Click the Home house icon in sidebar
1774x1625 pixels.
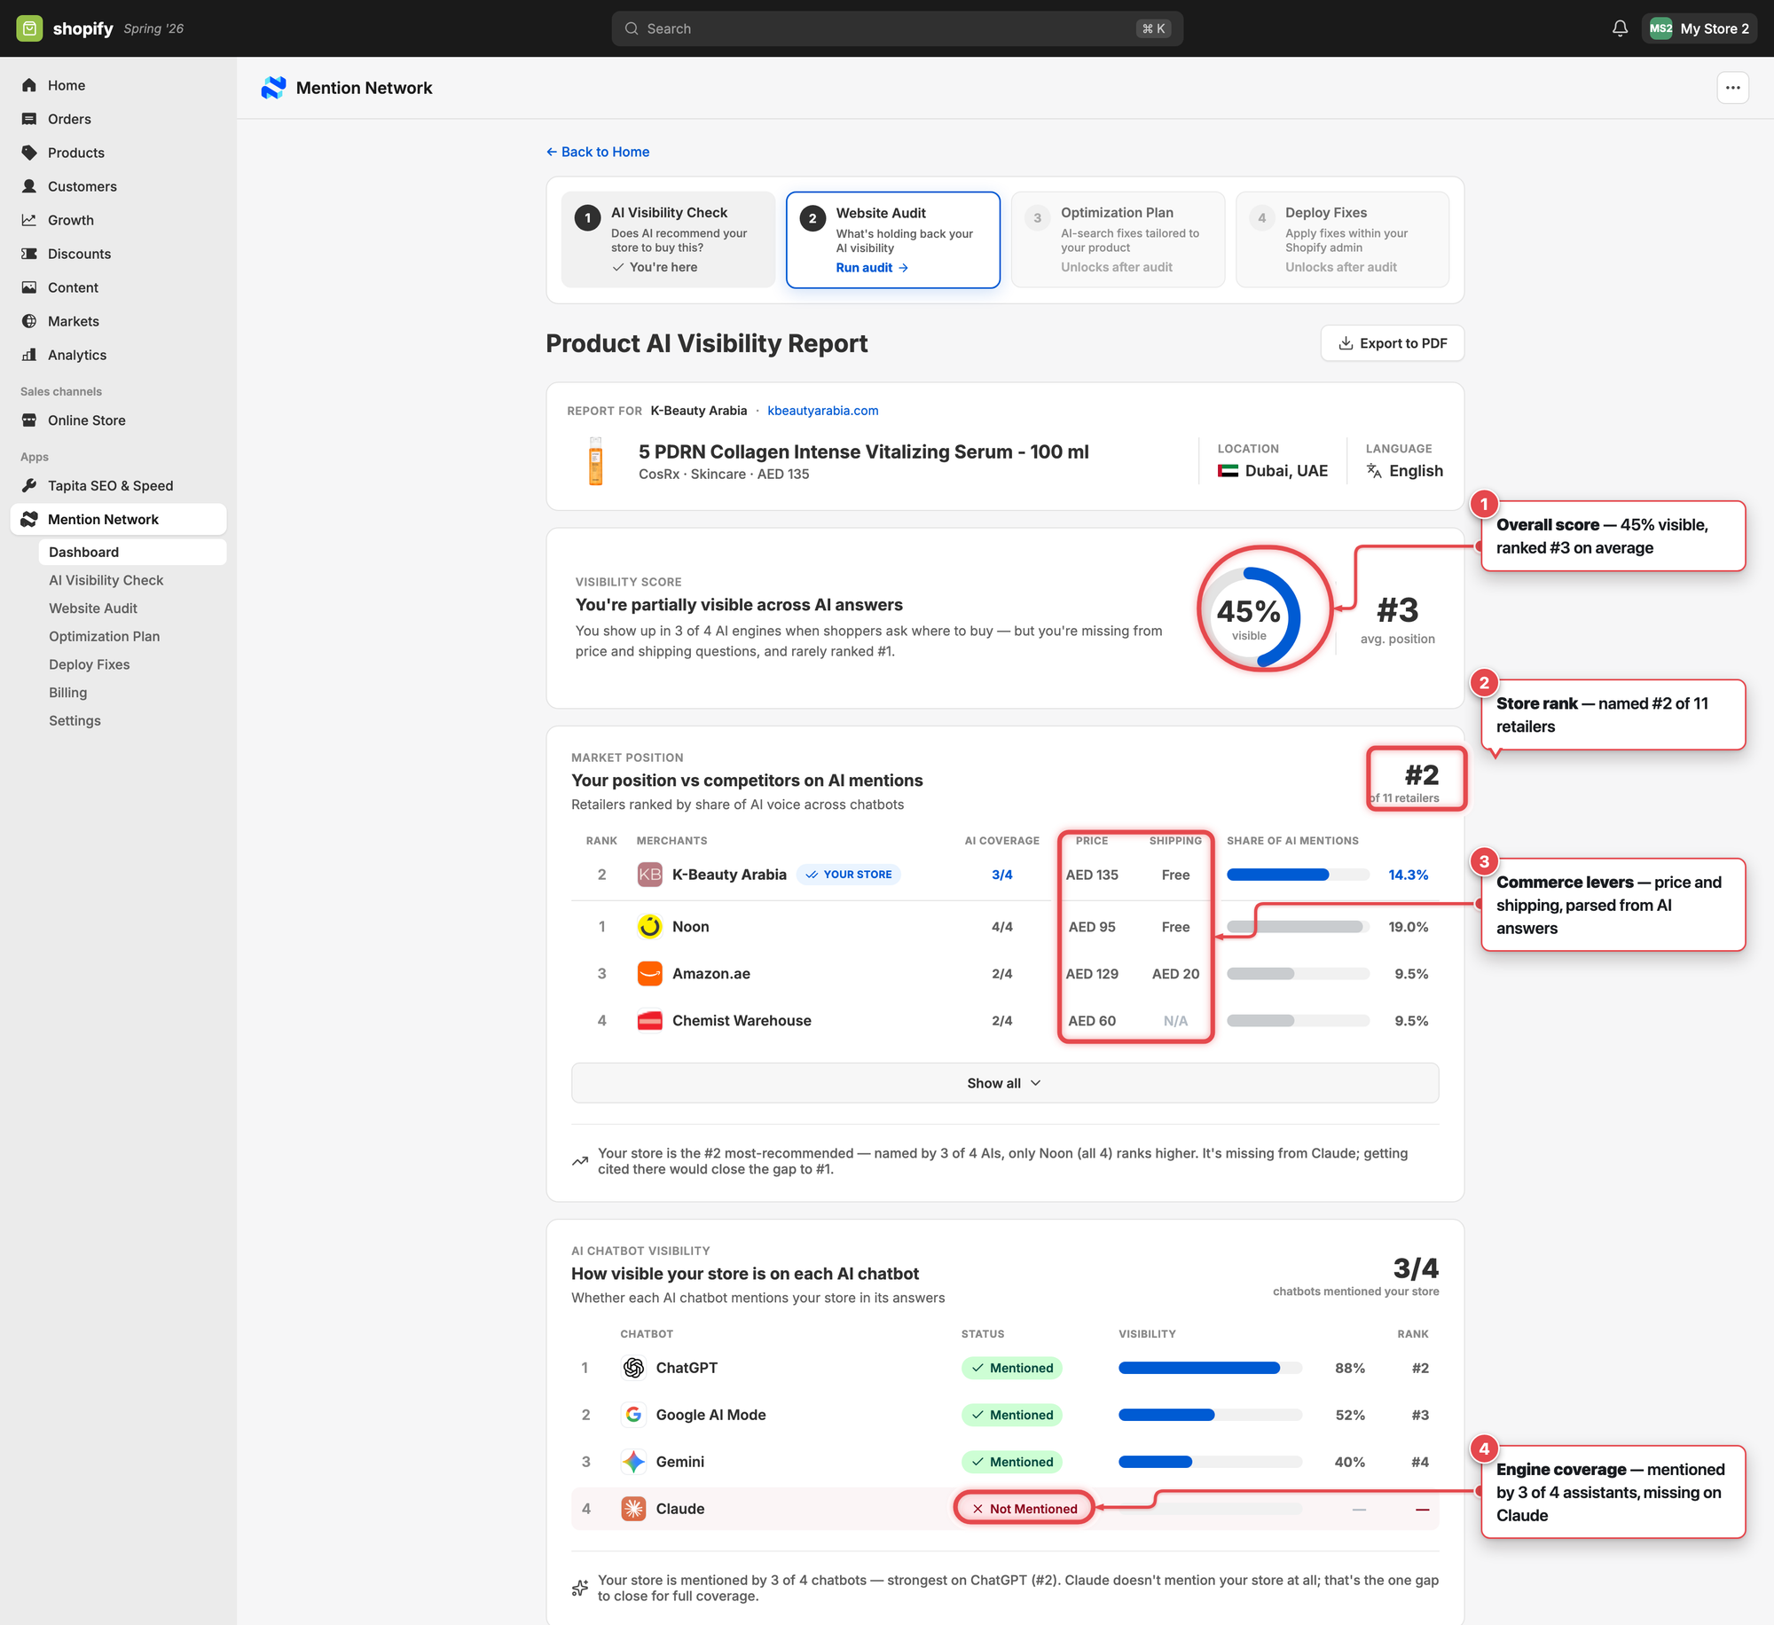[x=29, y=85]
